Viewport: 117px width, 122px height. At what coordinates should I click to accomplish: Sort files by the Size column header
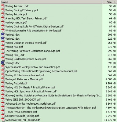pos(110,2)
